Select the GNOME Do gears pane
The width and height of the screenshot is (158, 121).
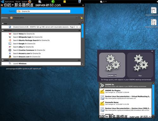[112, 65]
